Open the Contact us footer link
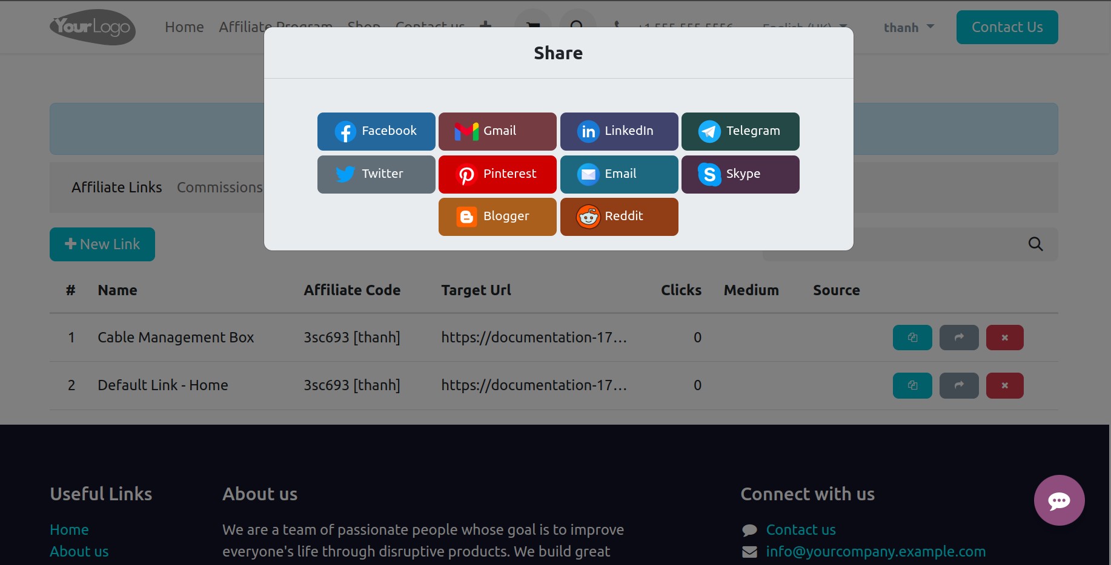Viewport: 1111px width, 565px height. (800, 529)
